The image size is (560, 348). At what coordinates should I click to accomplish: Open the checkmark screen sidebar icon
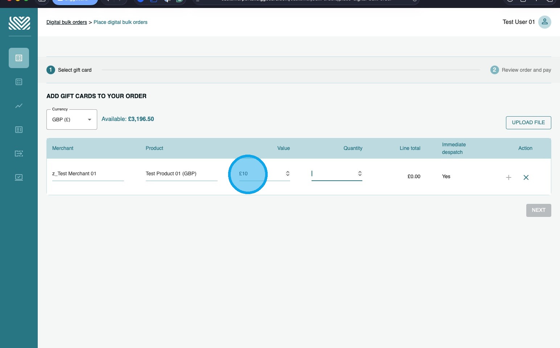tap(19, 177)
